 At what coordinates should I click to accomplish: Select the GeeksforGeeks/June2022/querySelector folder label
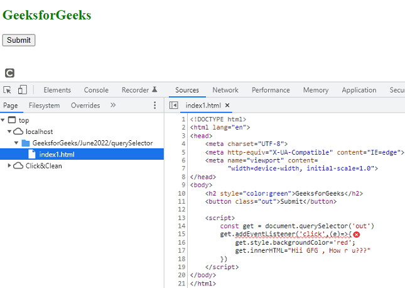pyautogui.click(x=92, y=143)
